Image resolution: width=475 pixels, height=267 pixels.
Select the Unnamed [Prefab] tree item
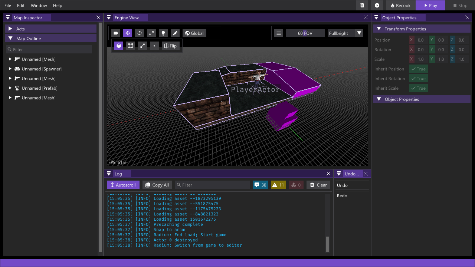pyautogui.click(x=39, y=88)
